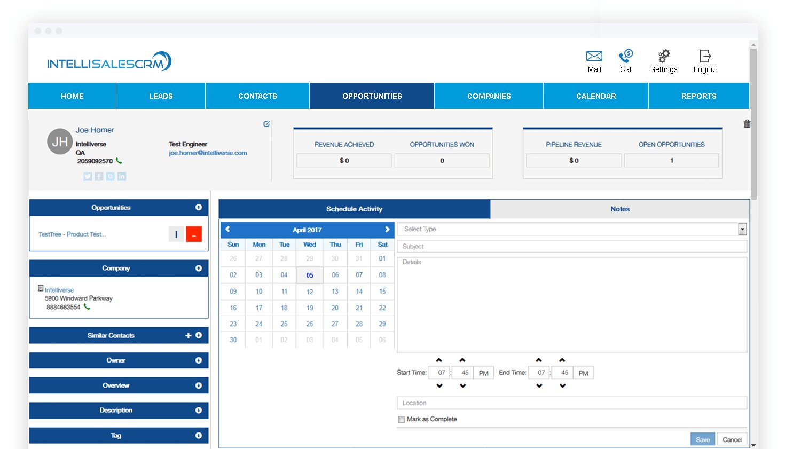Click the Save button
Screen dimensions: 801x449
click(x=702, y=439)
